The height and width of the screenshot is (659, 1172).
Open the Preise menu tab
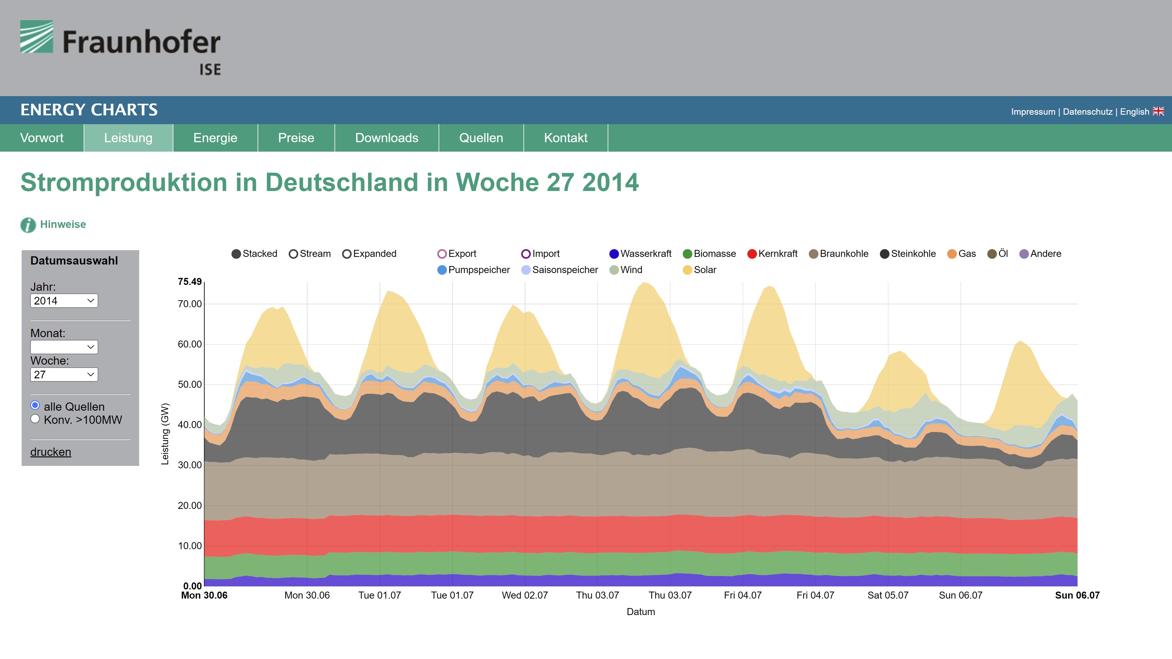[x=296, y=138]
